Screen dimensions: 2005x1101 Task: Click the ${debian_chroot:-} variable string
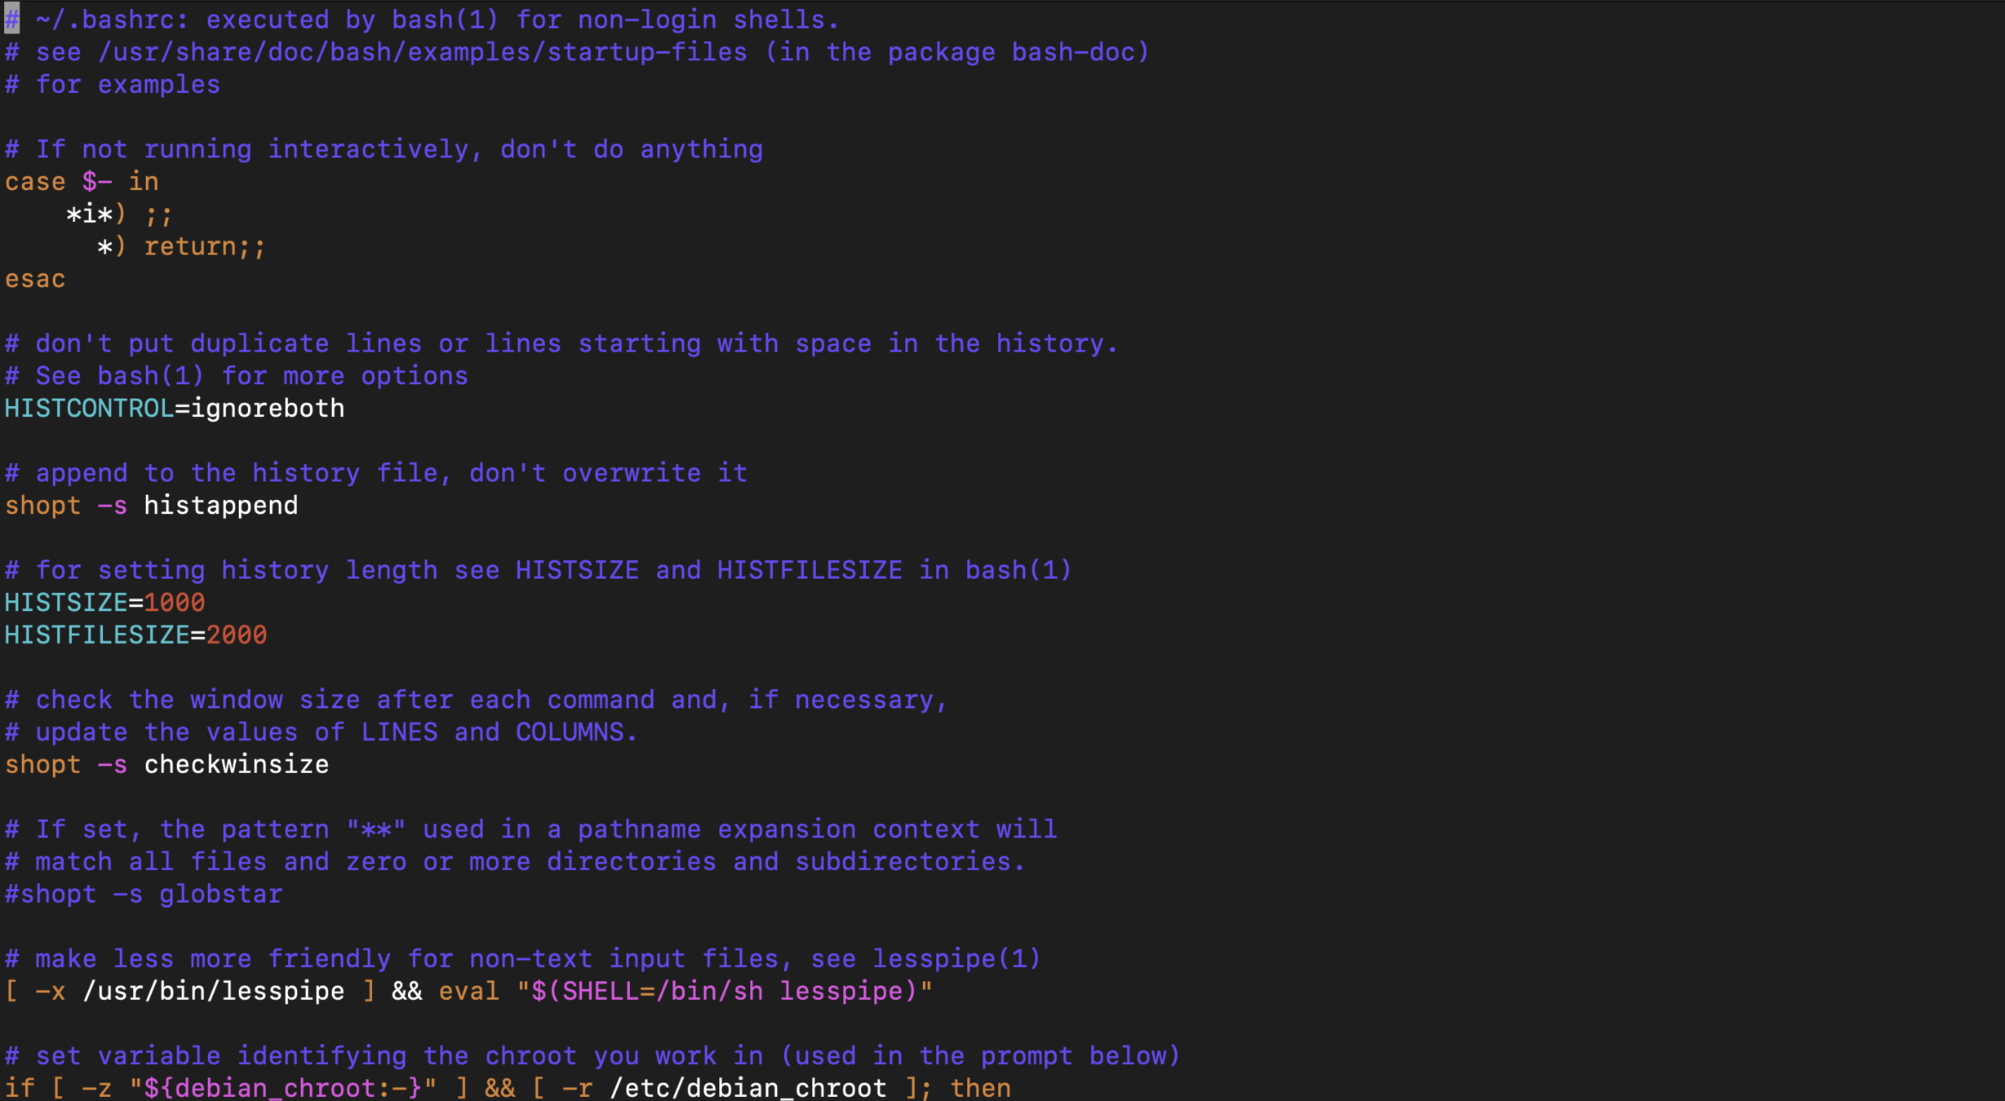click(x=282, y=1088)
